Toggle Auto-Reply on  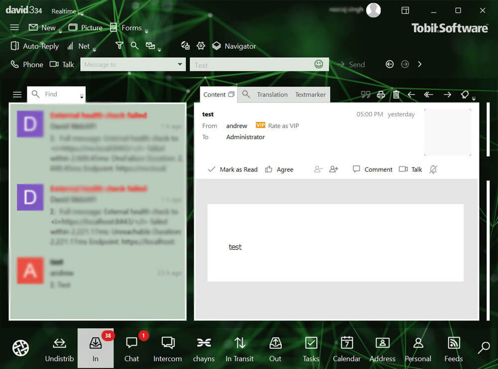[x=35, y=46]
